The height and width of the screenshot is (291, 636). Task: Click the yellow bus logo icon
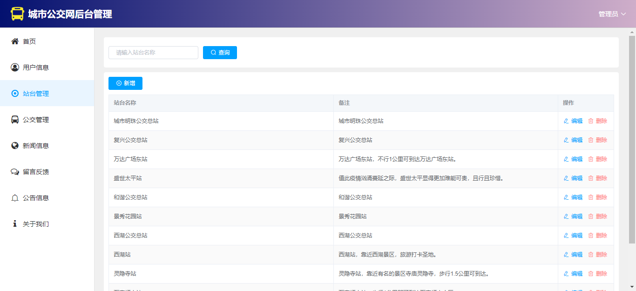click(x=17, y=14)
